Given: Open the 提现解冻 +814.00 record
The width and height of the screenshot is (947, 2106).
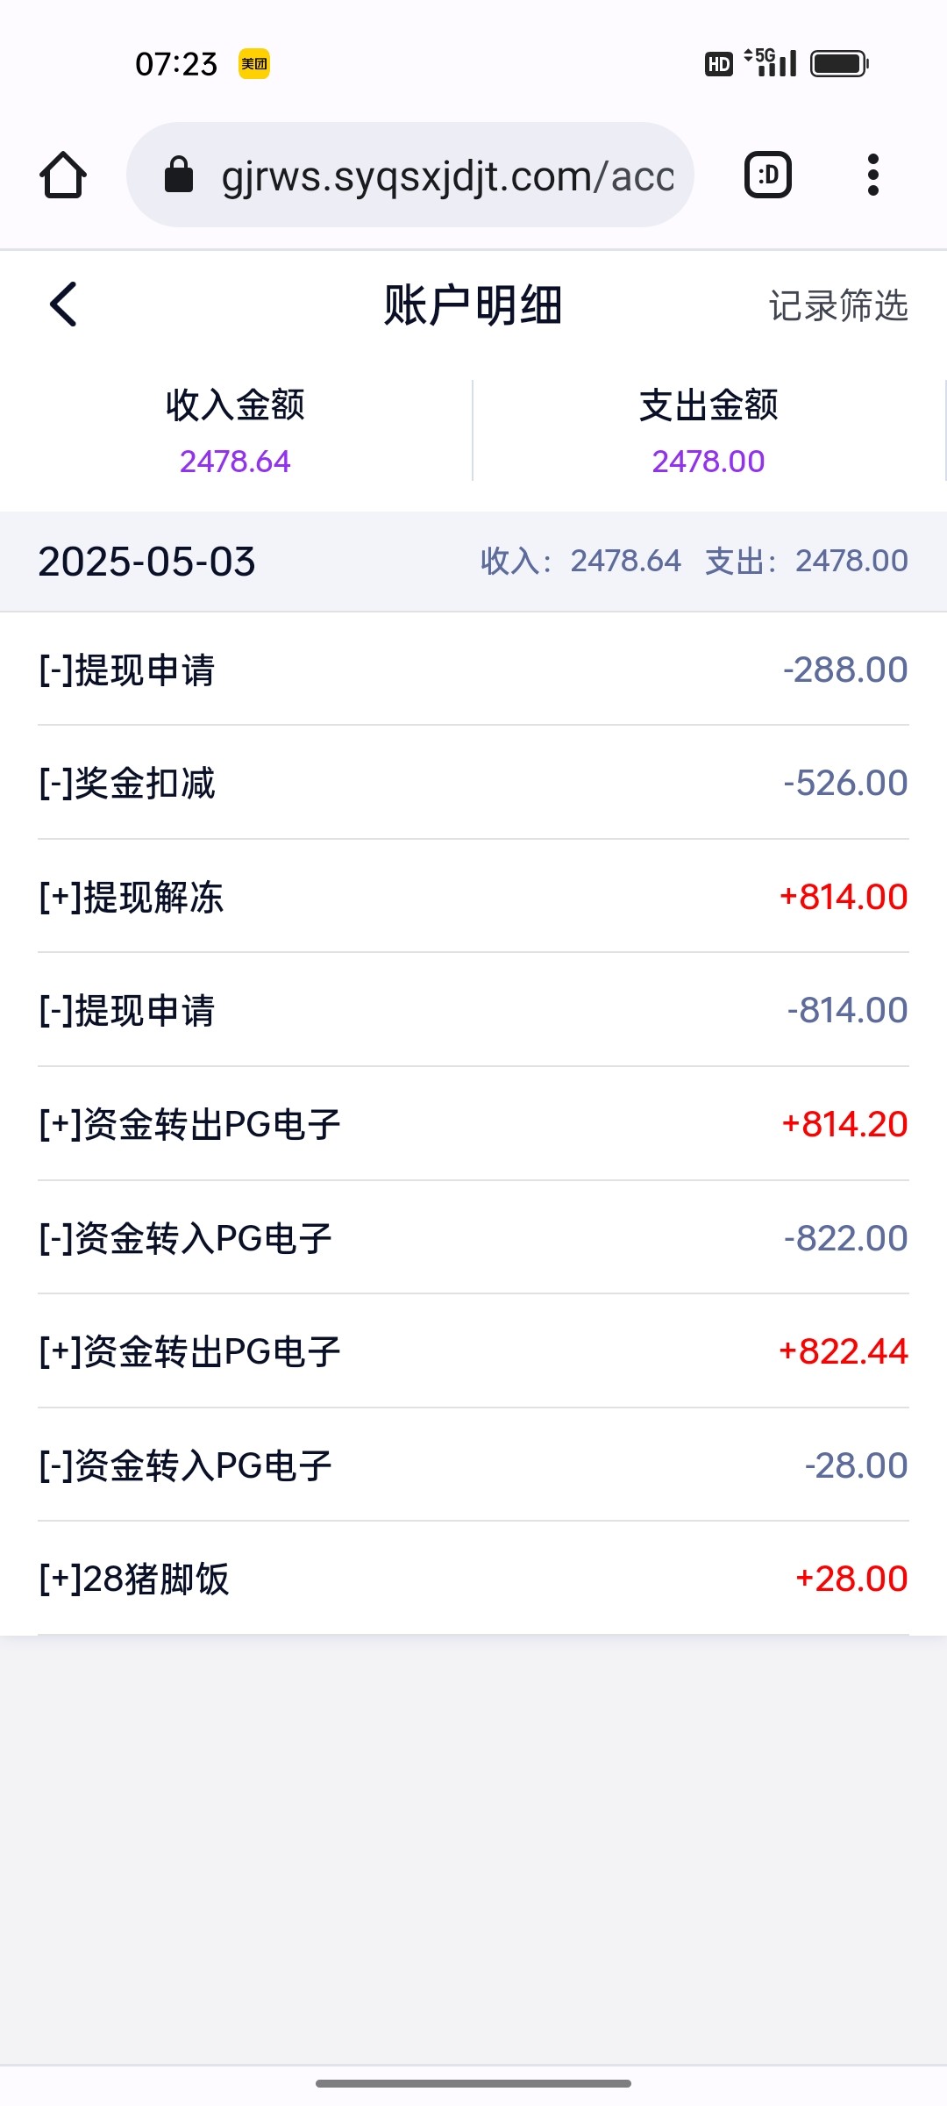Looking at the screenshot, I should (473, 897).
